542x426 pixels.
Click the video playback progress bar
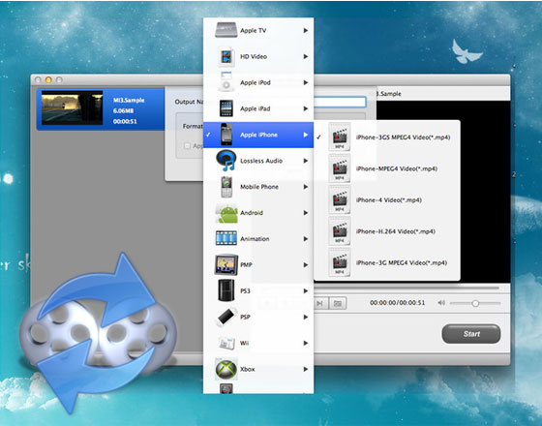tap(406, 288)
